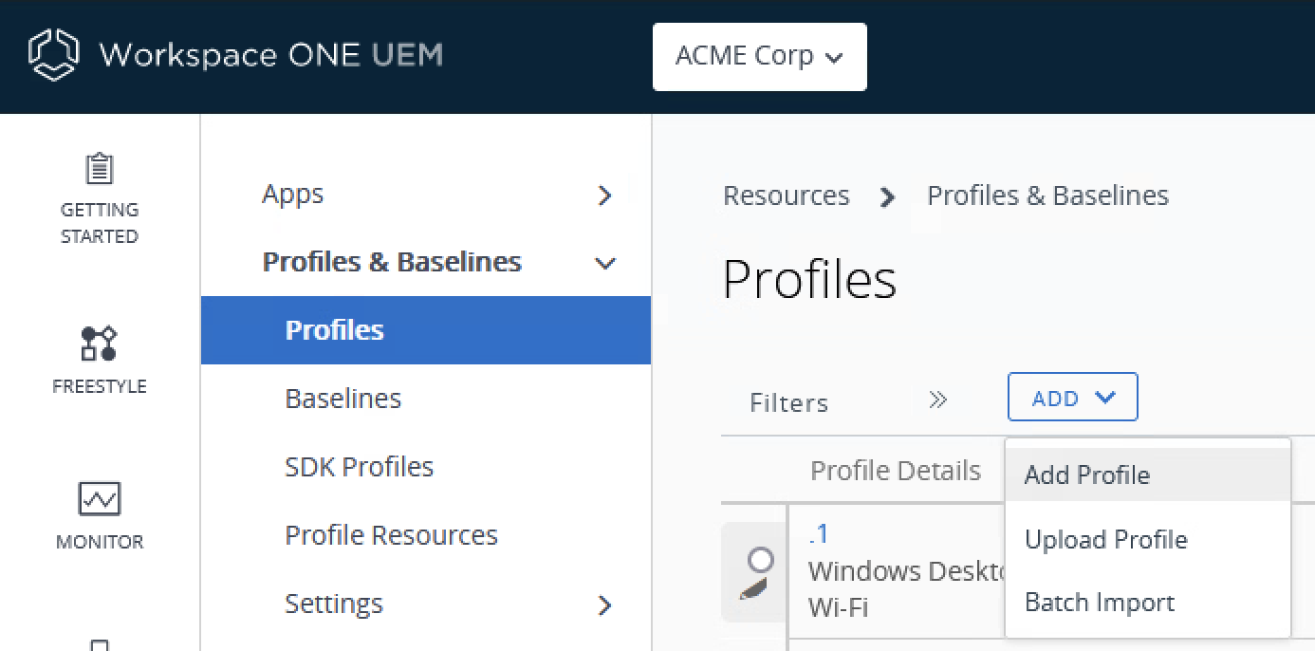Screen dimensions: 1315x651
Task: Click the Resources breadcrumb link
Action: point(786,195)
